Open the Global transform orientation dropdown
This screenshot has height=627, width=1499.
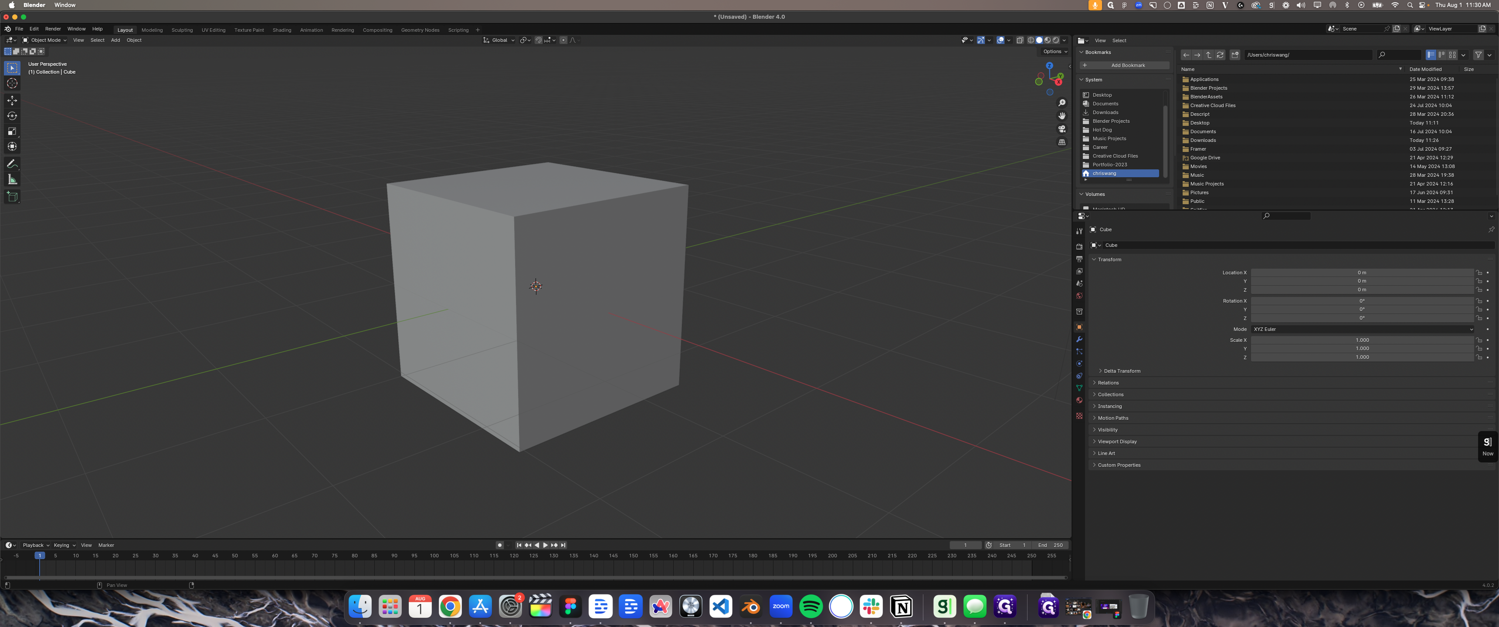[499, 40]
